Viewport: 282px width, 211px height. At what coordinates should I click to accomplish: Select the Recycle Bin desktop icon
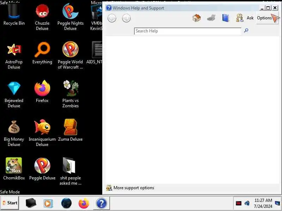14,14
